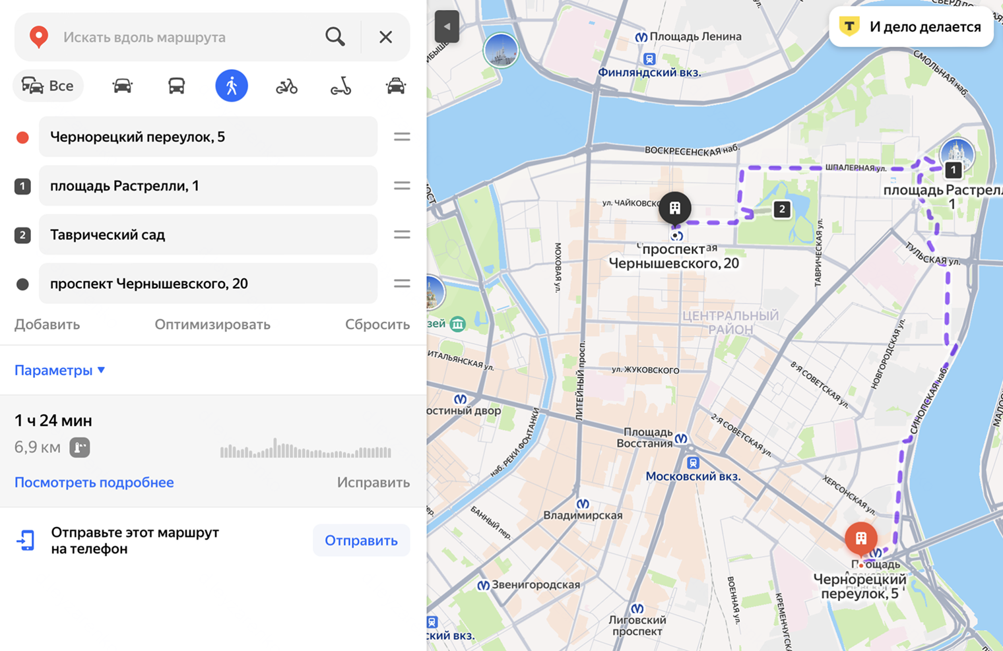Viewport: 1003px width, 651px height.
Task: Switch to car route mode
Action: [123, 86]
